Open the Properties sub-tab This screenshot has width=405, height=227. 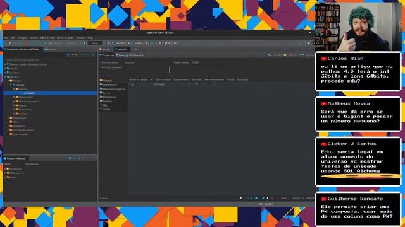[x=107, y=55]
